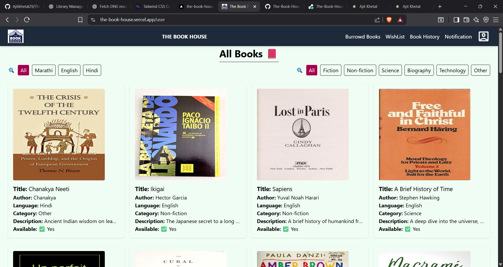Filter books by Non-fiction category
The image size is (503, 267).
pyautogui.click(x=360, y=70)
